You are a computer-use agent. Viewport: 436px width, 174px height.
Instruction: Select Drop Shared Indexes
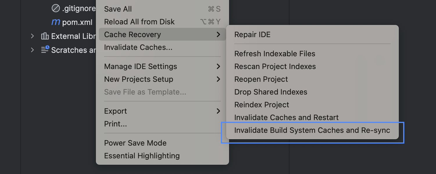(x=271, y=92)
